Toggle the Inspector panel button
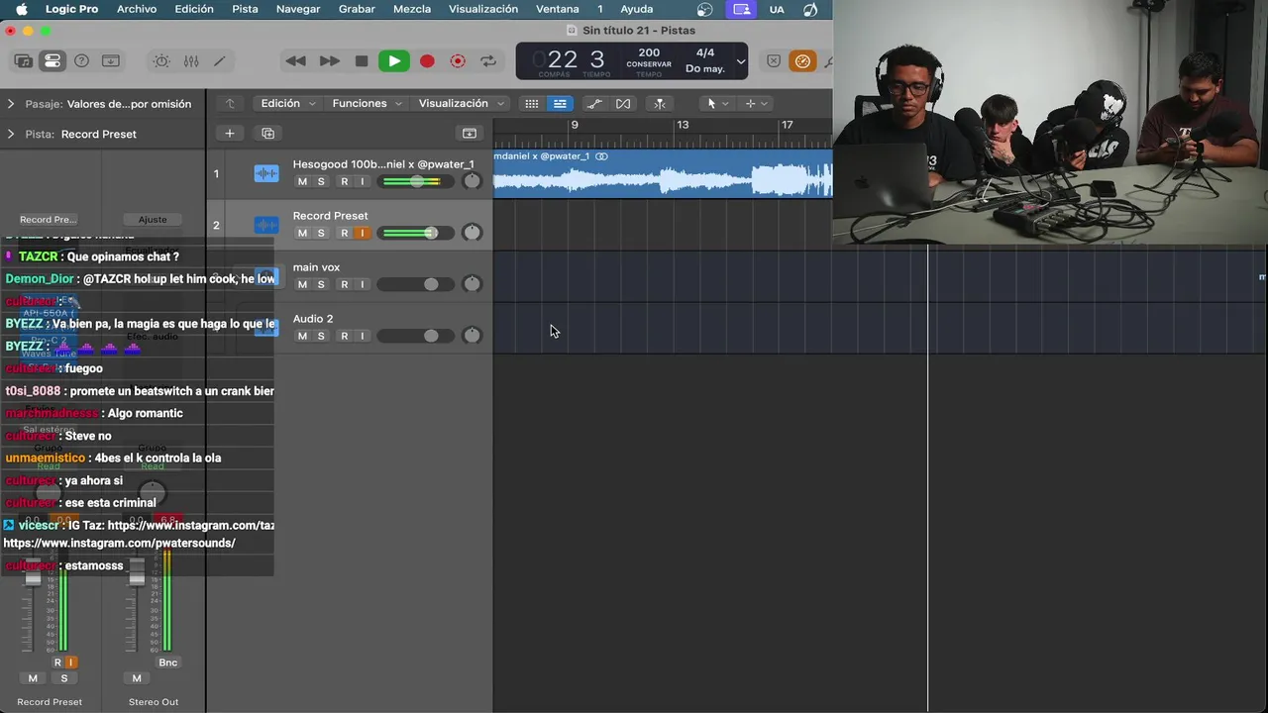The width and height of the screenshot is (1268, 713). [x=53, y=61]
